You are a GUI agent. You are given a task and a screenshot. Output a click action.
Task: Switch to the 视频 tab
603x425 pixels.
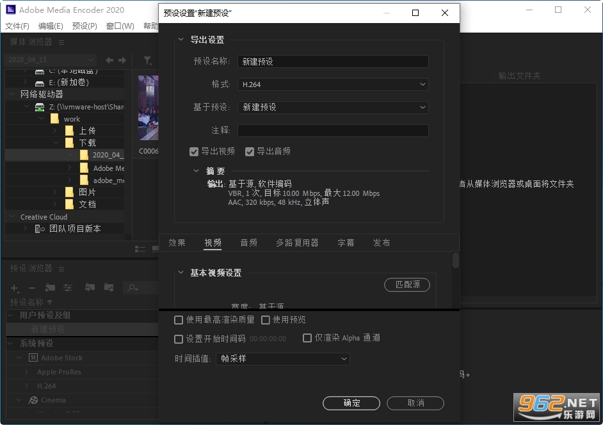pyautogui.click(x=213, y=243)
